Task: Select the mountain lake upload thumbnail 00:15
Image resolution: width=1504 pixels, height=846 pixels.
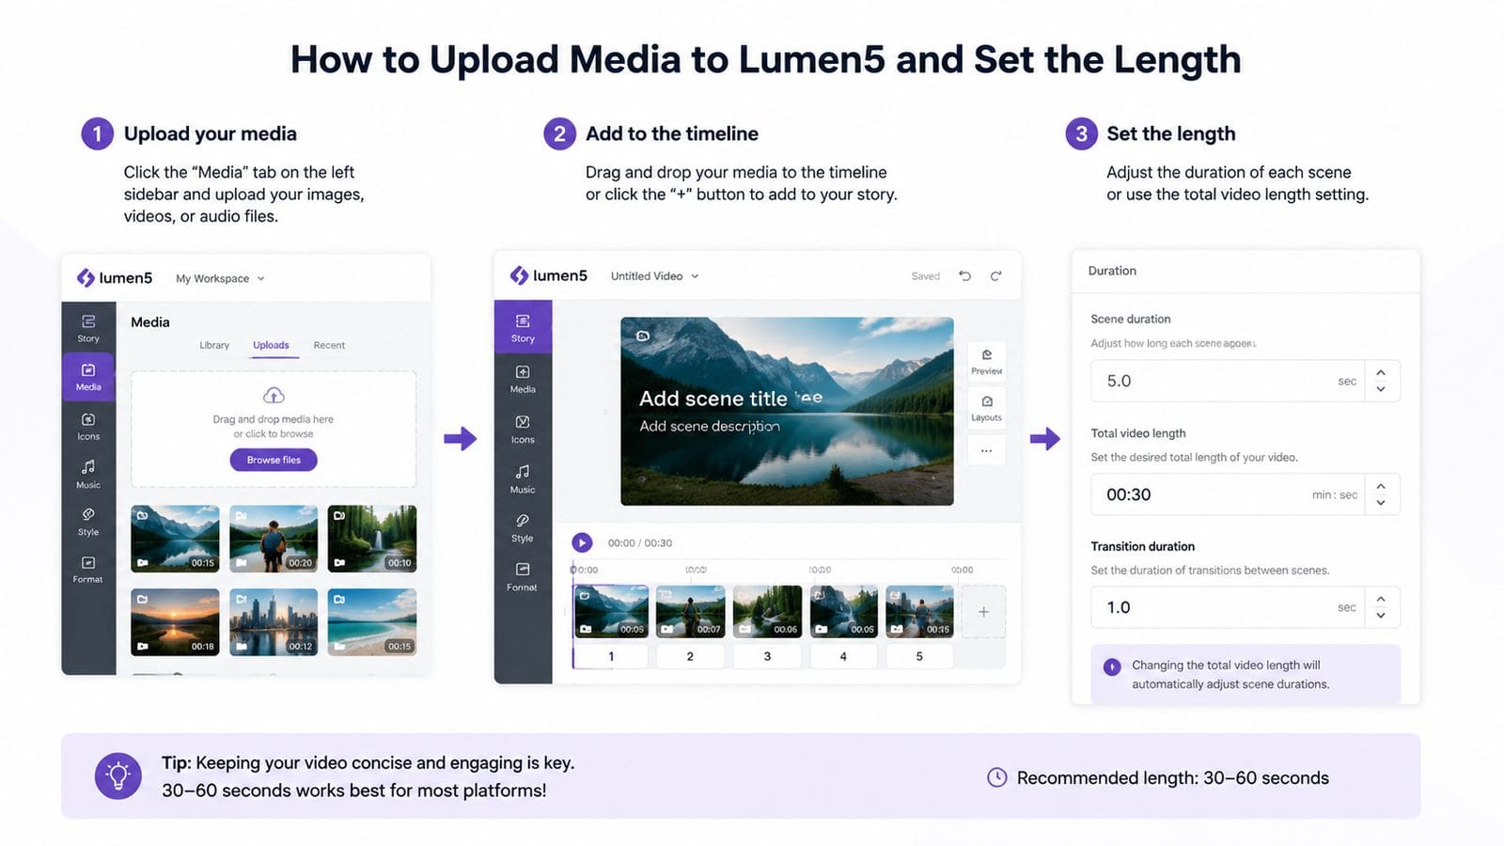Action: pyautogui.click(x=175, y=539)
